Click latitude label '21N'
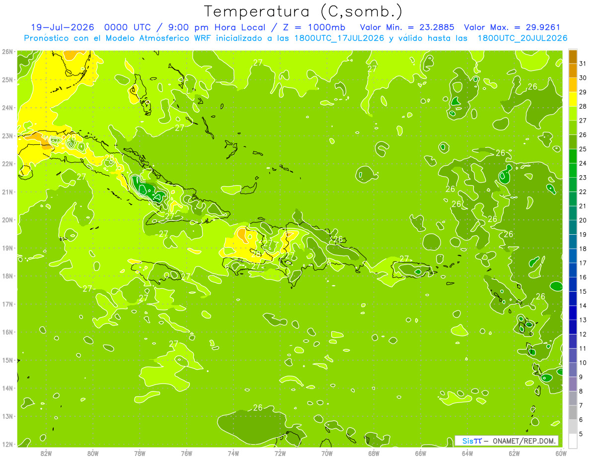This screenshot has width=596, height=460. (7, 192)
